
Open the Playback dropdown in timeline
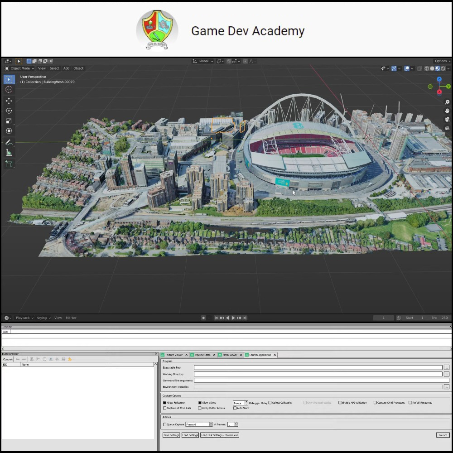click(x=24, y=318)
